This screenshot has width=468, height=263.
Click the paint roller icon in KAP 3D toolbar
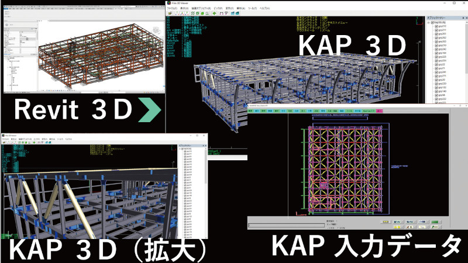pos(226,13)
